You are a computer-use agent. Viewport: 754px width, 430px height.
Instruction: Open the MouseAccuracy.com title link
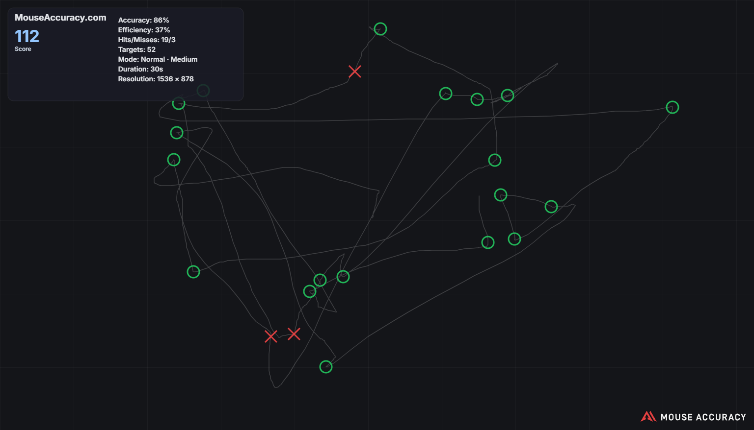(x=60, y=18)
